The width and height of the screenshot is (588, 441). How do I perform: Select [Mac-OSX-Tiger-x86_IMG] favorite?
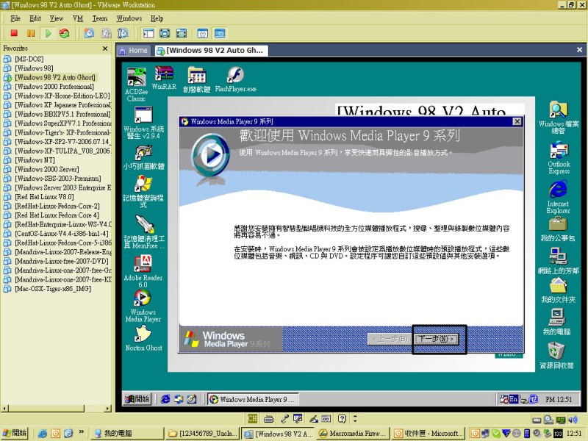[x=52, y=288]
